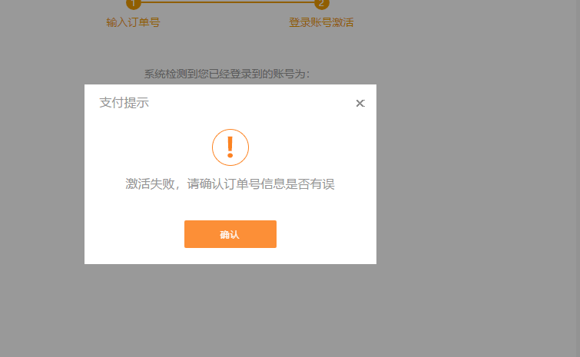Click blank dialog area right of 确认
580x357 pixels.
(x=326, y=234)
